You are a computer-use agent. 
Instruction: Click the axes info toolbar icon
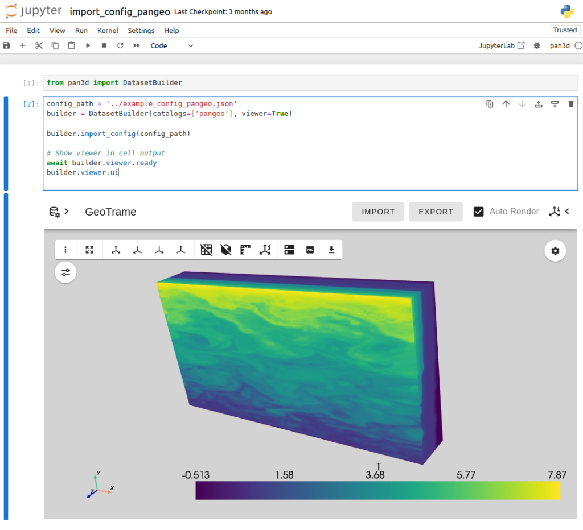[265, 249]
